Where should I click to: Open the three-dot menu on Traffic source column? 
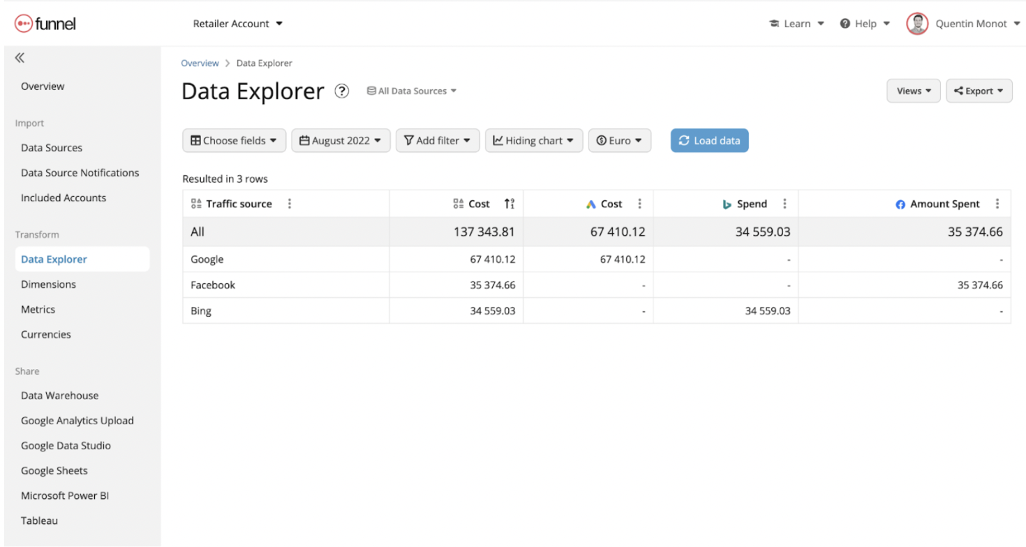(x=290, y=204)
